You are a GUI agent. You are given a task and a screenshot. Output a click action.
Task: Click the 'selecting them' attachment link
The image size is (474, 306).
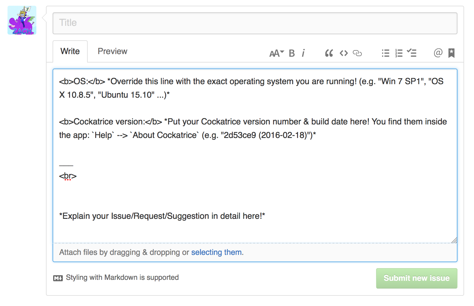pyautogui.click(x=216, y=252)
